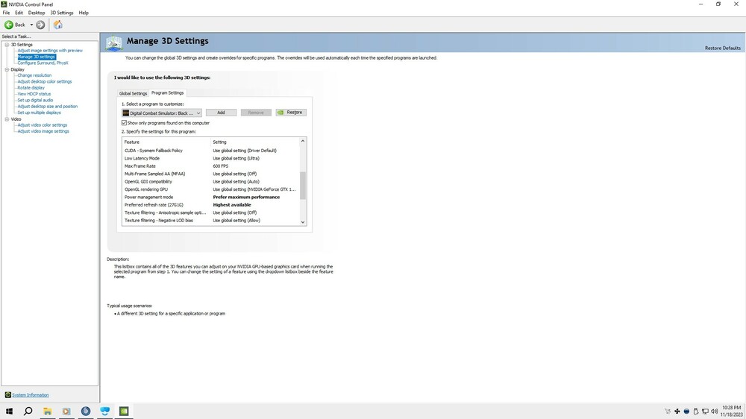746x419 pixels.
Task: Click the green Back arrow icon
Action: [x=8, y=25]
